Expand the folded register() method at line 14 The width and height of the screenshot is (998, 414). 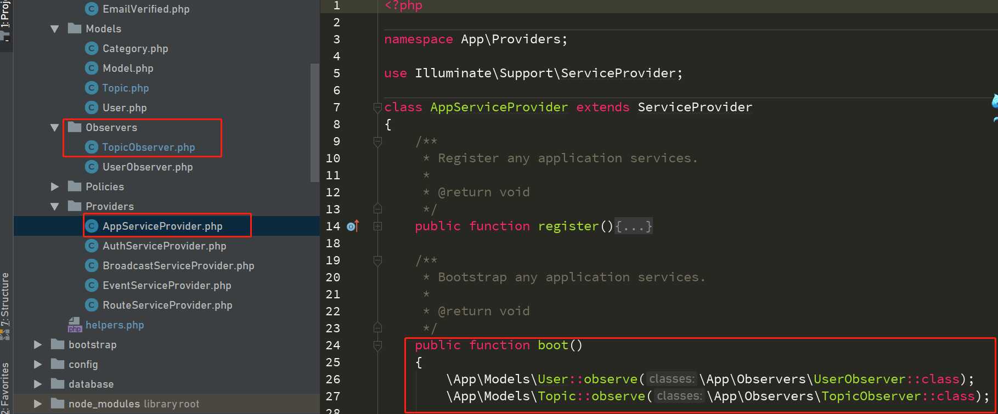pos(377,226)
